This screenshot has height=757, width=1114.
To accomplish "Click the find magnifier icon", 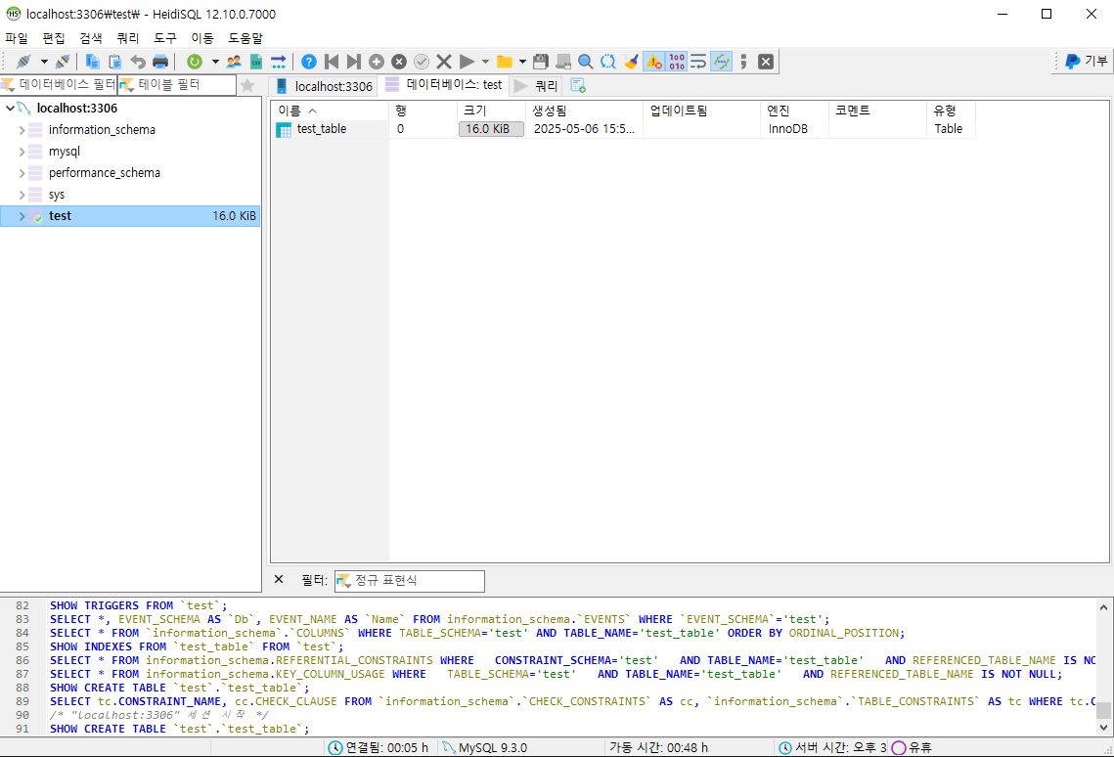I will 586,62.
